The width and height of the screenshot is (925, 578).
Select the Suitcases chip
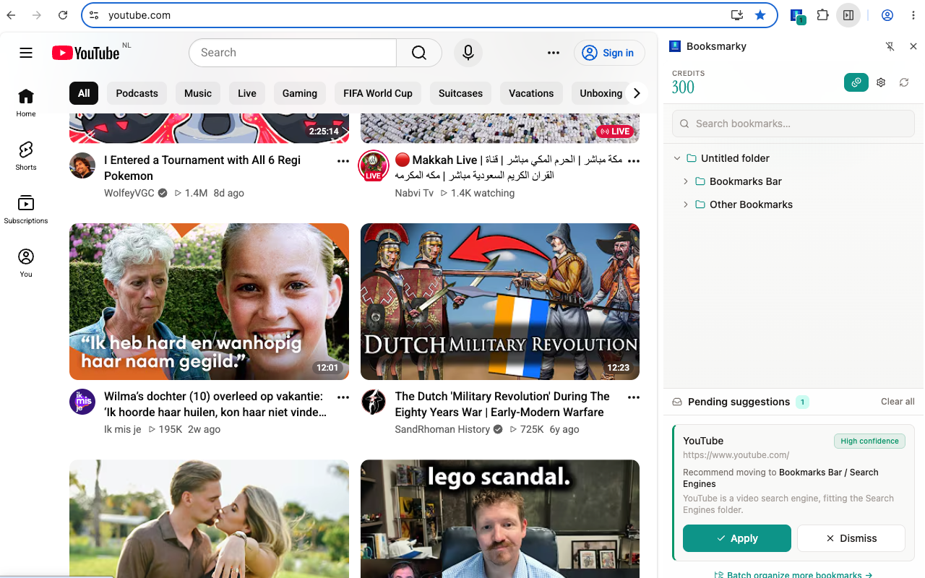pyautogui.click(x=460, y=93)
